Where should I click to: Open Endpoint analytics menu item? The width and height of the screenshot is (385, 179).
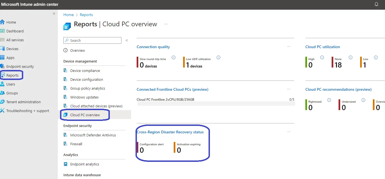(84, 164)
